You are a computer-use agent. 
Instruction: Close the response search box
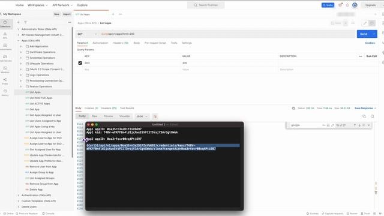click(369, 125)
